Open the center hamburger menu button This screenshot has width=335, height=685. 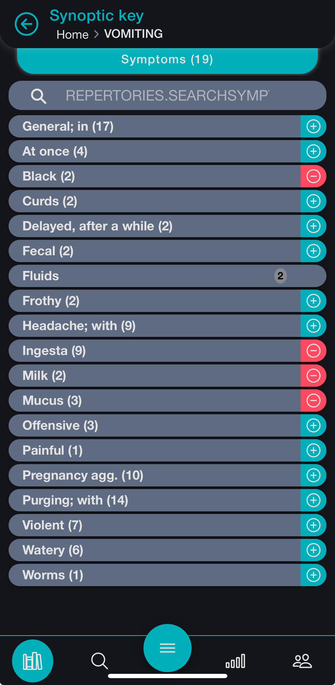(167, 648)
